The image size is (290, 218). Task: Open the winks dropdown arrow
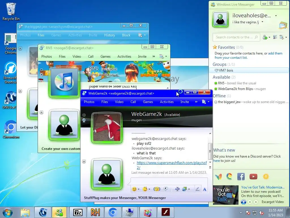tap(149, 189)
